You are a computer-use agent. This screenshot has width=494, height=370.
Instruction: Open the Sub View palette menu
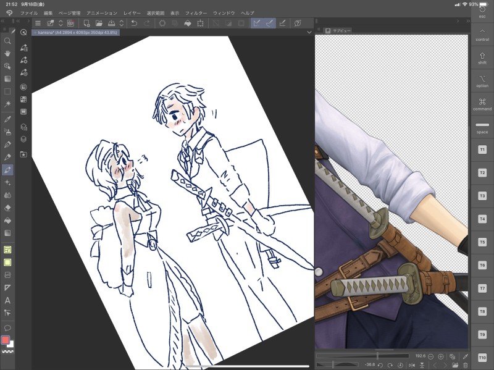pos(318,30)
